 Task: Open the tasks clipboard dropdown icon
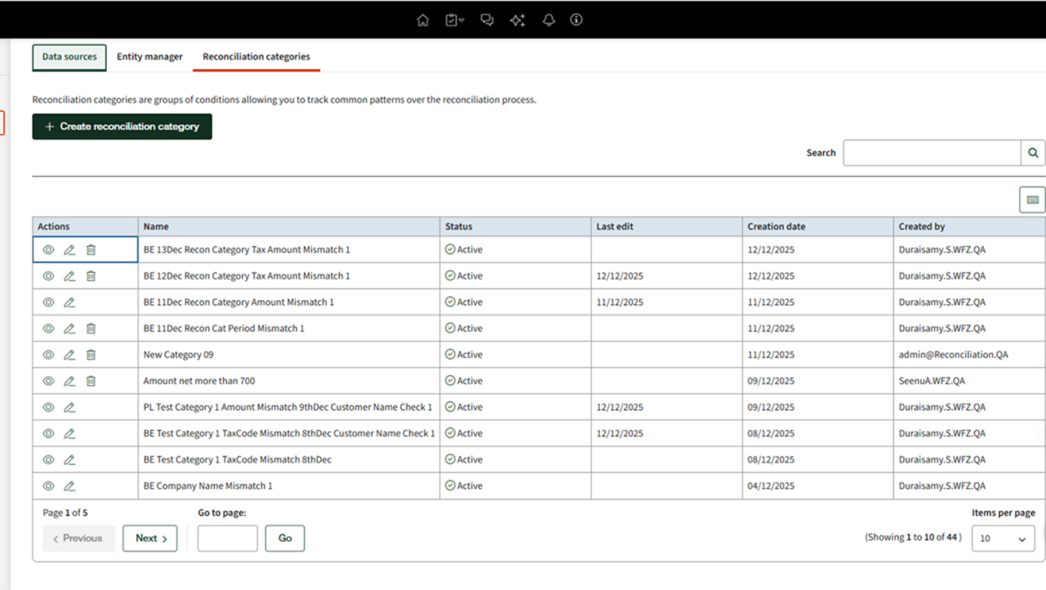click(x=454, y=20)
